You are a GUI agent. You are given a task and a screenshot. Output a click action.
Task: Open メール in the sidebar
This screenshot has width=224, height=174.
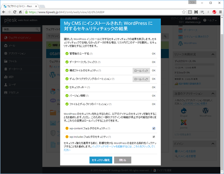coord(21,46)
